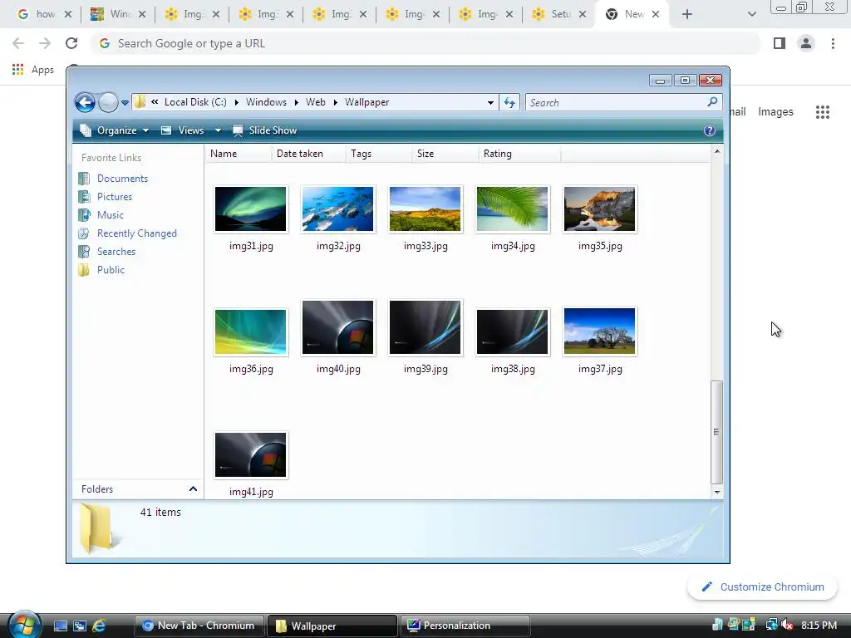This screenshot has width=851, height=638.
Task: Open the Windows Start orb
Action: [x=24, y=625]
